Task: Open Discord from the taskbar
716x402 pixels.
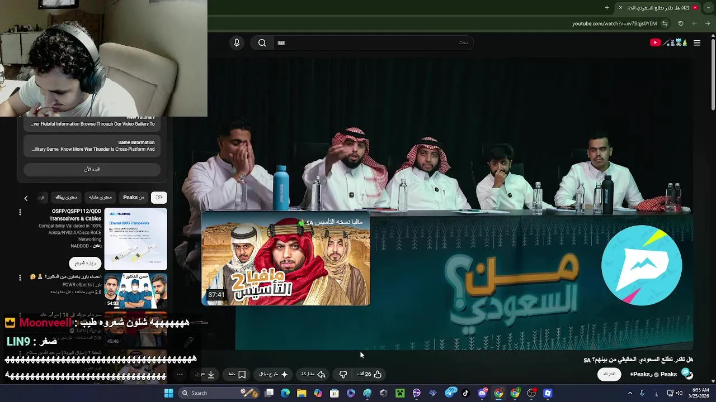Action: [x=482, y=393]
